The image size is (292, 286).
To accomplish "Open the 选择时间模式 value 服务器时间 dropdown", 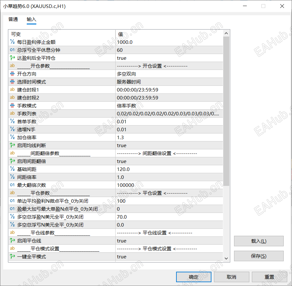I will point(169,82).
